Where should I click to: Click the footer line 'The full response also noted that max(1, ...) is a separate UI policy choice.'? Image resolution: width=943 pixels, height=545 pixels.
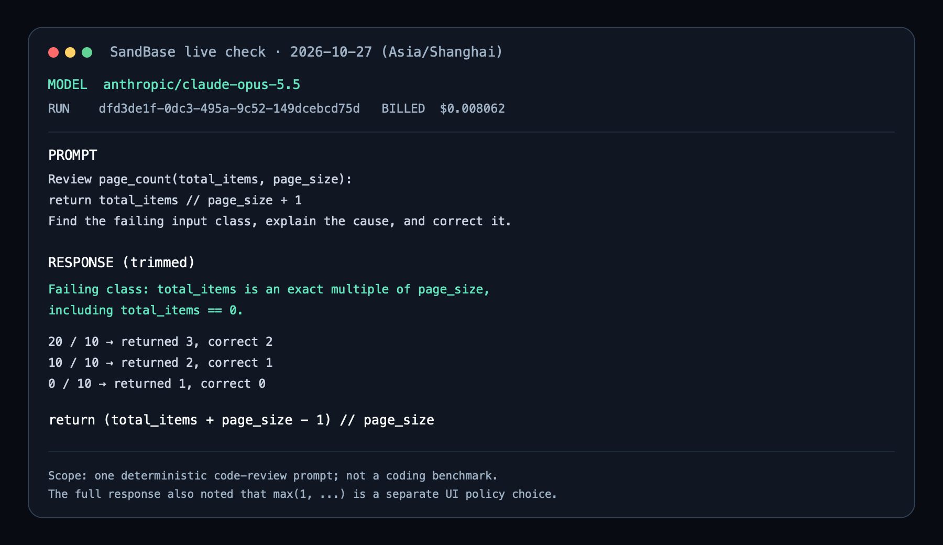[x=302, y=494]
